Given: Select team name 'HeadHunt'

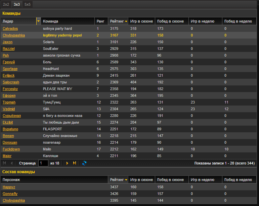Looking at the screenshot, I should point(51,69).
